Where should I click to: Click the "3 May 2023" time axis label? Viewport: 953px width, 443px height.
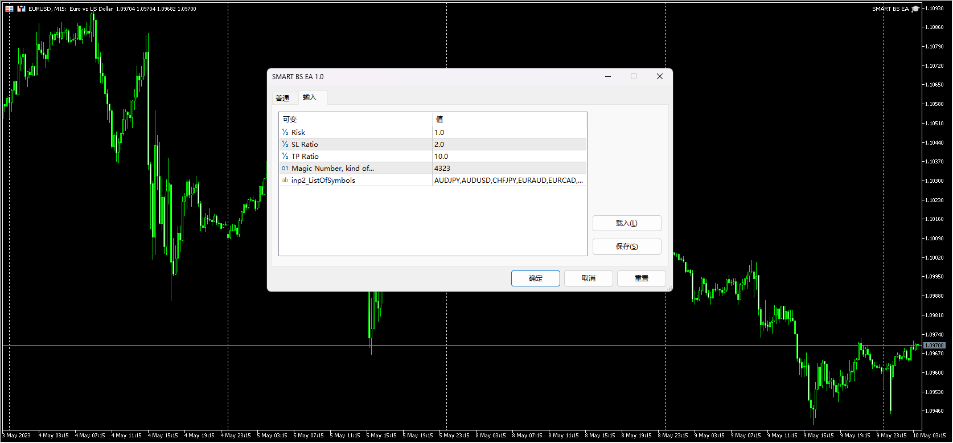tap(17, 436)
